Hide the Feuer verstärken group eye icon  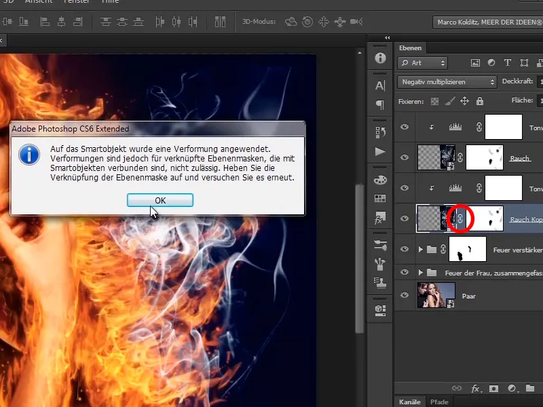[404, 249]
